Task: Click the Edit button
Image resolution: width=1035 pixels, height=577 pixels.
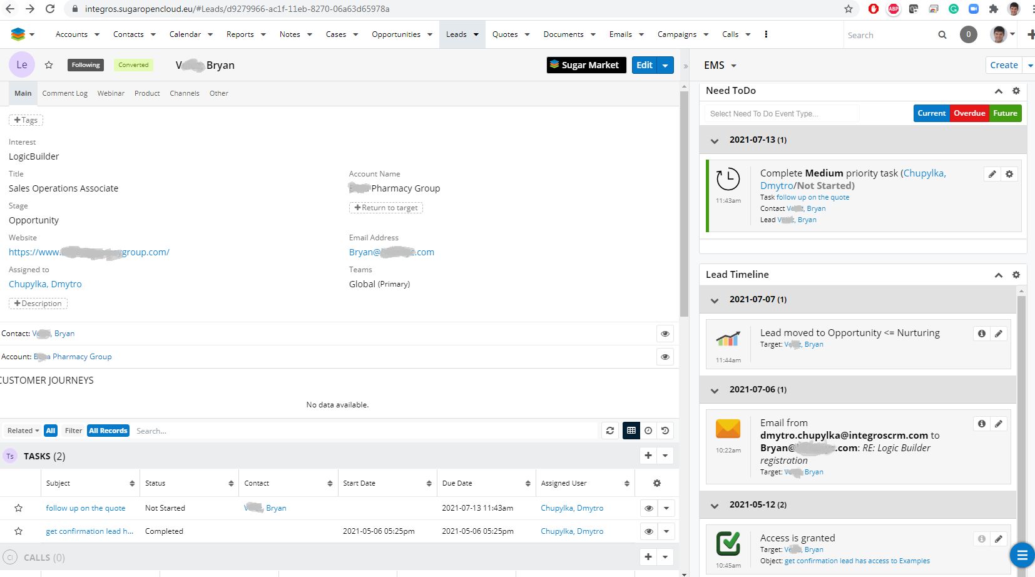Action: [x=645, y=65]
